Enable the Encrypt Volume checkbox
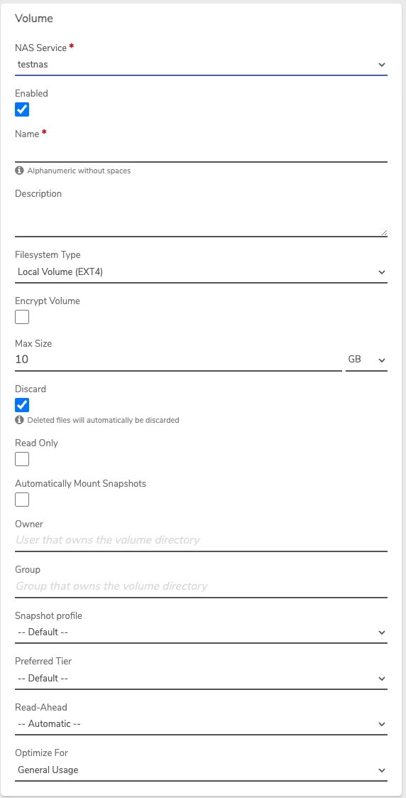The width and height of the screenshot is (406, 798). click(x=22, y=317)
